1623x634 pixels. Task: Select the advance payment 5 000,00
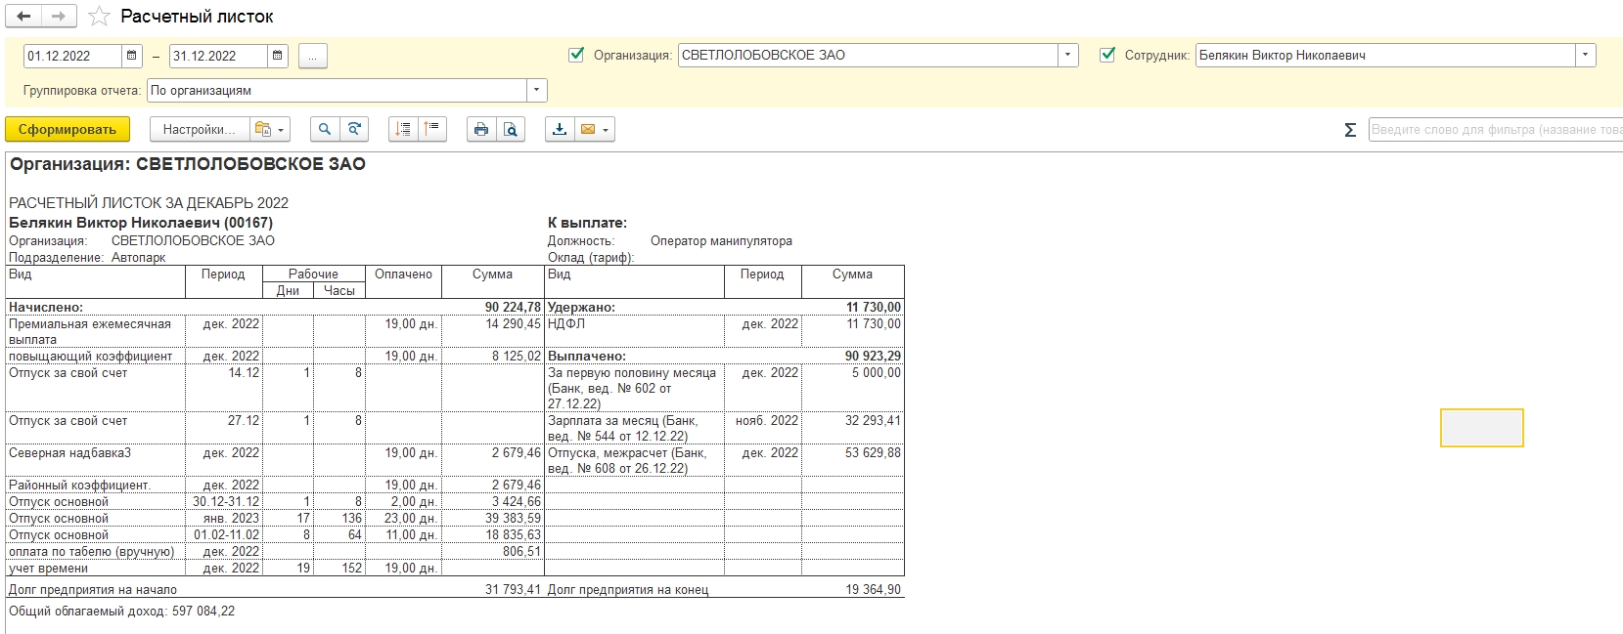(x=877, y=373)
